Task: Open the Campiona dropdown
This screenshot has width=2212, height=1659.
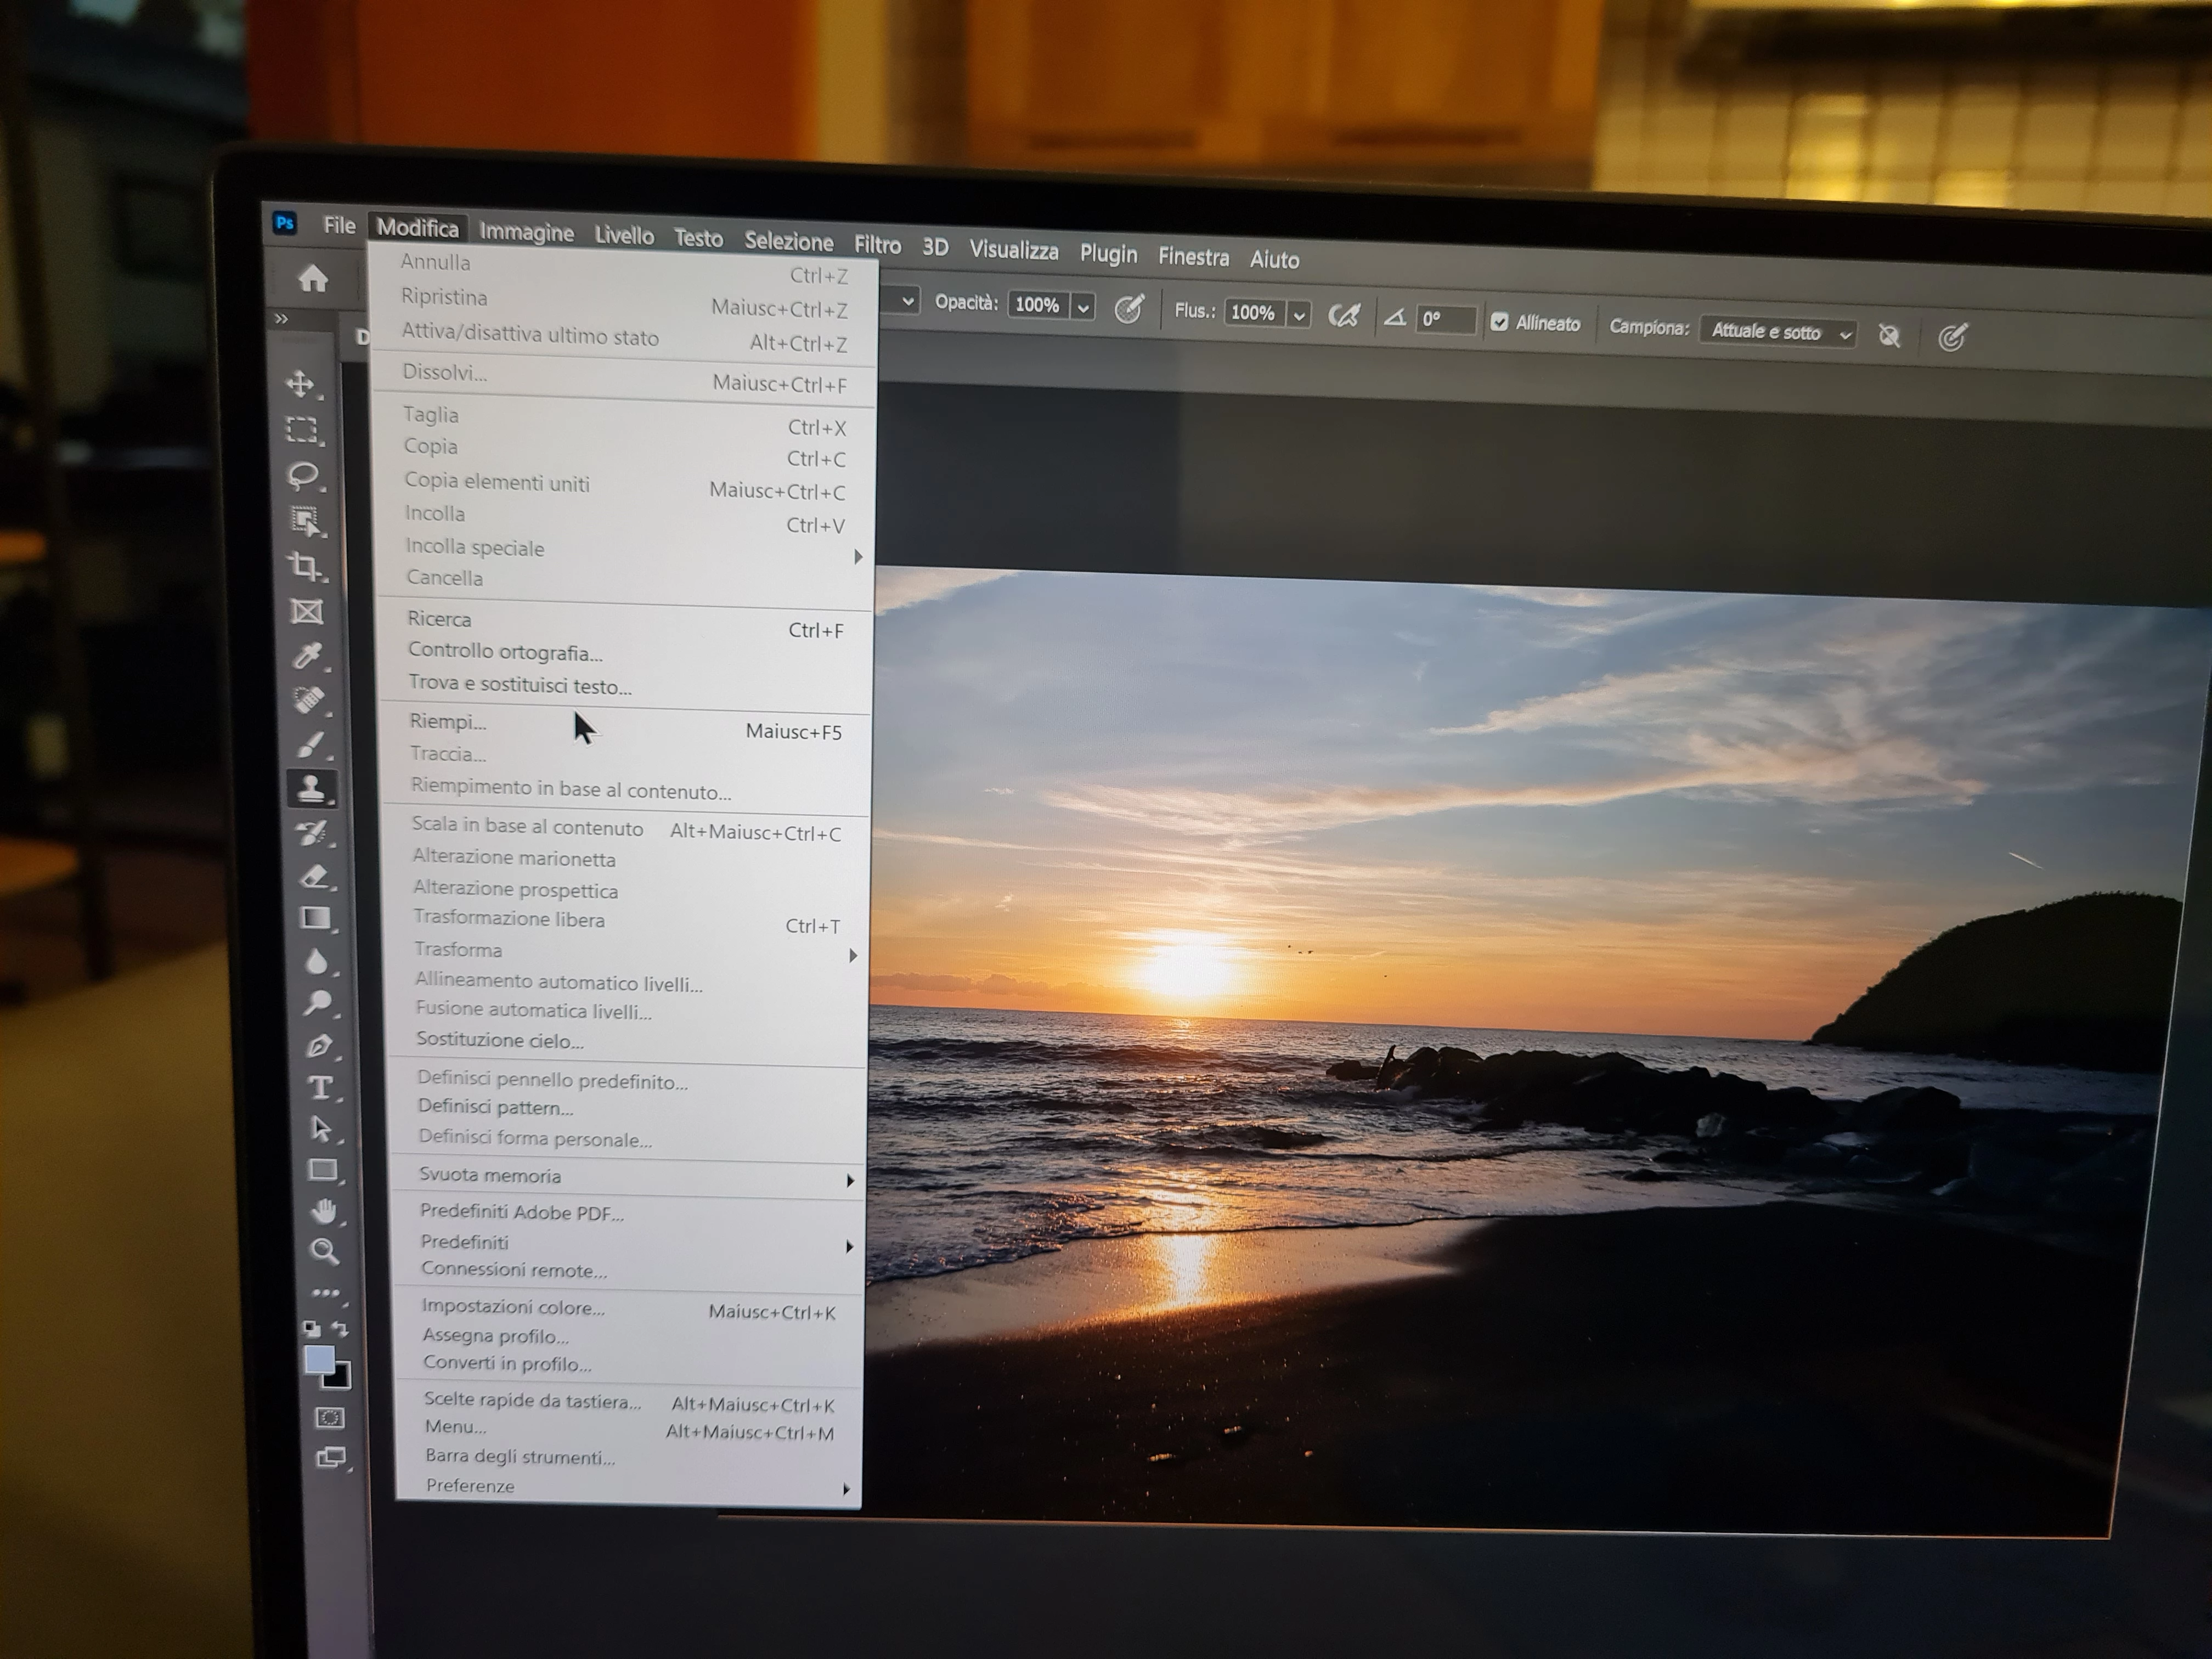Action: [1778, 332]
